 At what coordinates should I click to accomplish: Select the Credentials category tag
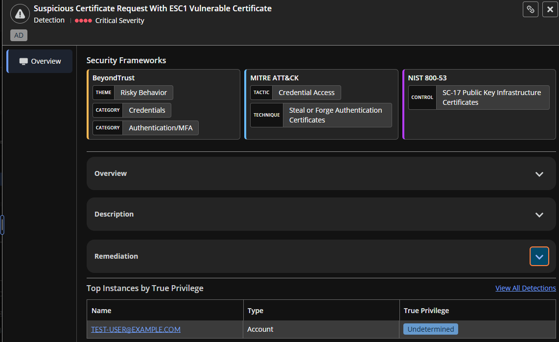point(132,110)
